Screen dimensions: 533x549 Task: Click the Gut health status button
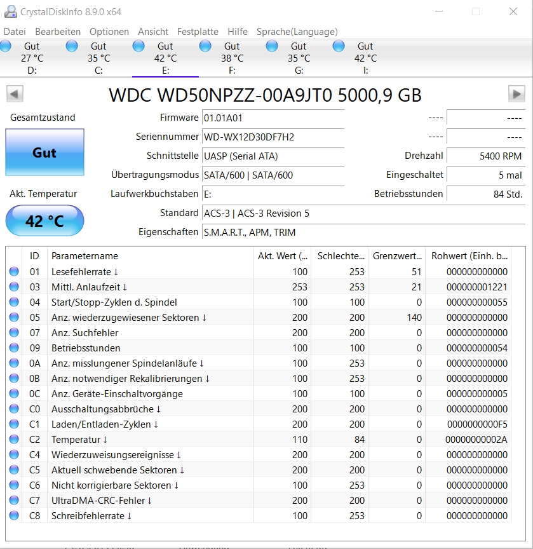pyautogui.click(x=44, y=152)
